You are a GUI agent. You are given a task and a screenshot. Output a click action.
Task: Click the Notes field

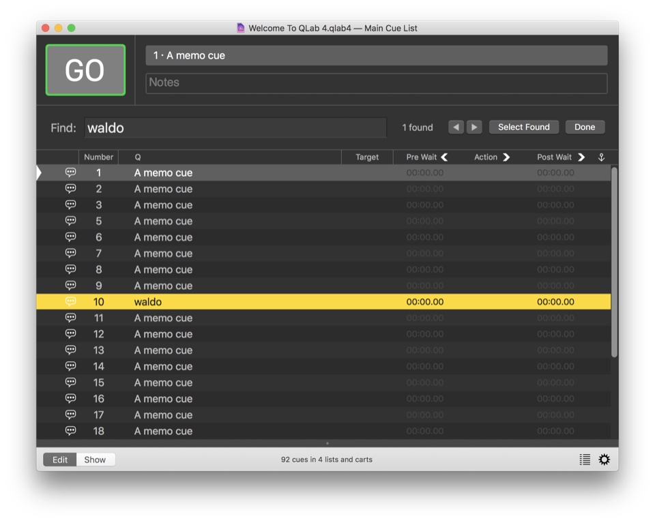pyautogui.click(x=376, y=83)
